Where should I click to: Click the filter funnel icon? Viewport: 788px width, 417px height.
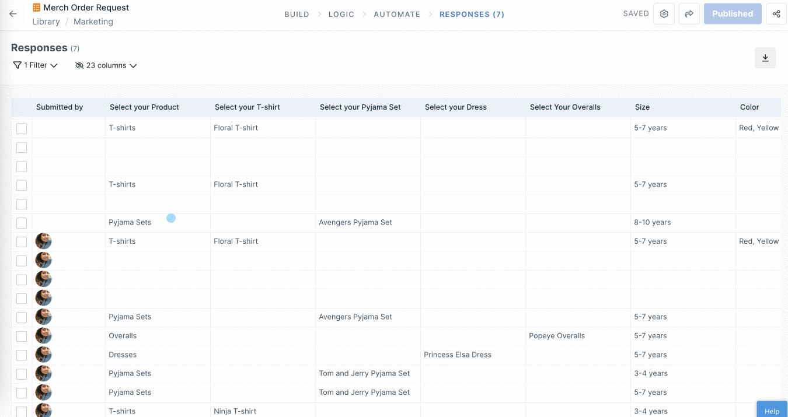pyautogui.click(x=17, y=65)
